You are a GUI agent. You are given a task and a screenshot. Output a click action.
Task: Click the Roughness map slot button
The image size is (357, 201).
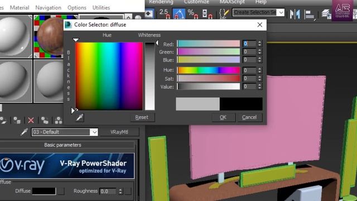coord(128,191)
